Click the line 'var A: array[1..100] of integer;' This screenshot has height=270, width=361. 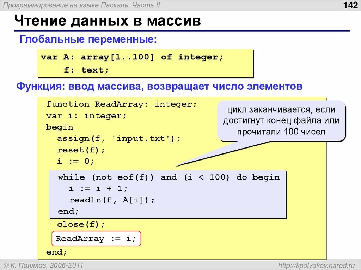(132, 57)
